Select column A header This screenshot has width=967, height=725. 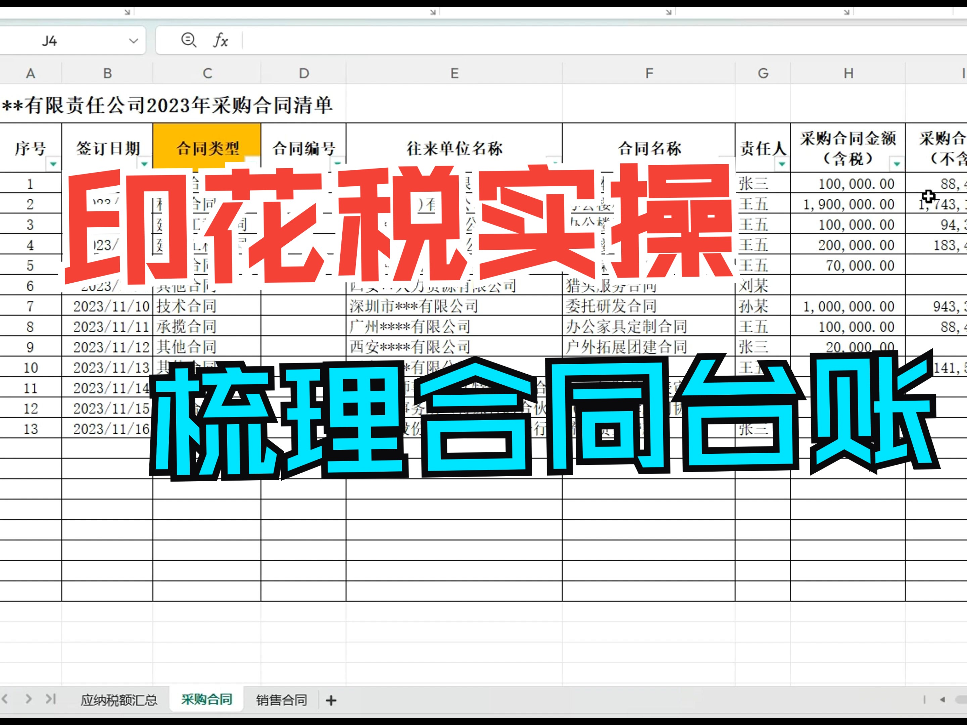[x=31, y=73]
